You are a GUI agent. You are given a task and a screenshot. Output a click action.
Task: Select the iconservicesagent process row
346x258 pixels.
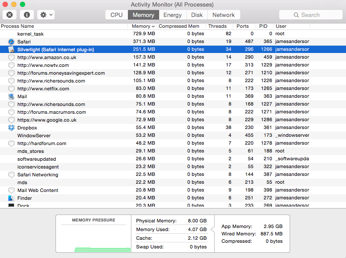[x=173, y=167]
